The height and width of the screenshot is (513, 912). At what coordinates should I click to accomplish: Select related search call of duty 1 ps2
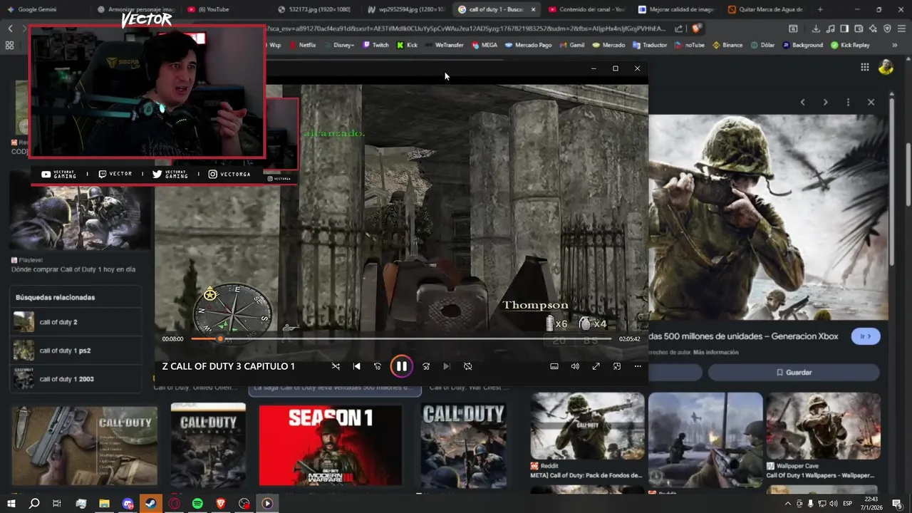tap(76, 351)
